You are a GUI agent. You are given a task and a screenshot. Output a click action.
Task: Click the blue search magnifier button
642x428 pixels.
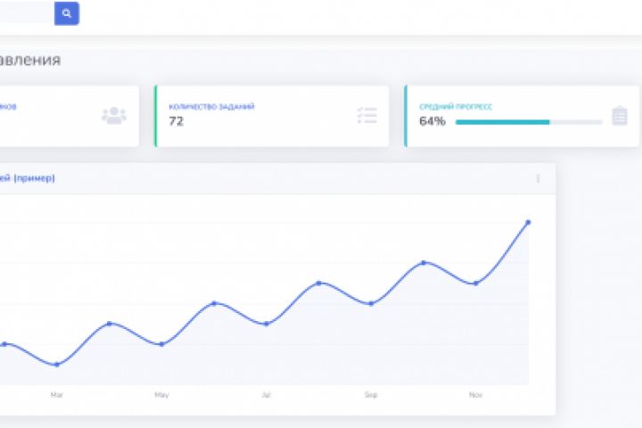[x=67, y=13]
